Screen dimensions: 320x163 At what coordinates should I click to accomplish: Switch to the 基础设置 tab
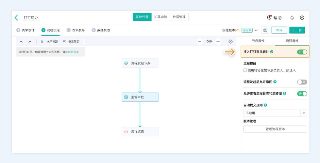(x=142, y=17)
